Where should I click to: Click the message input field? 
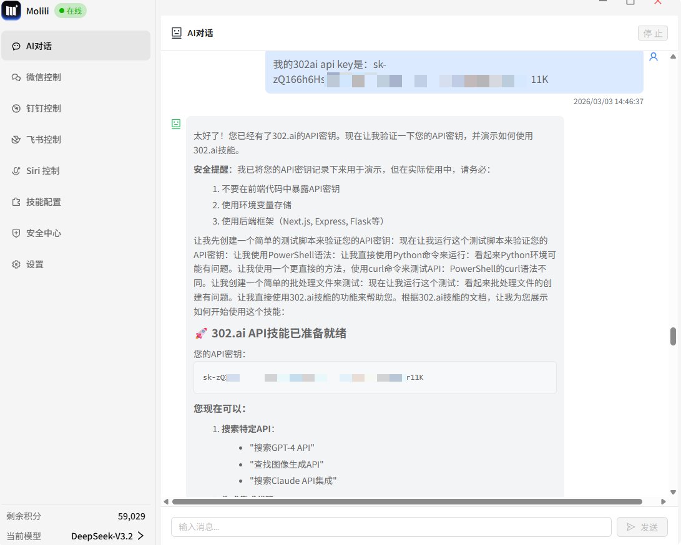391,526
